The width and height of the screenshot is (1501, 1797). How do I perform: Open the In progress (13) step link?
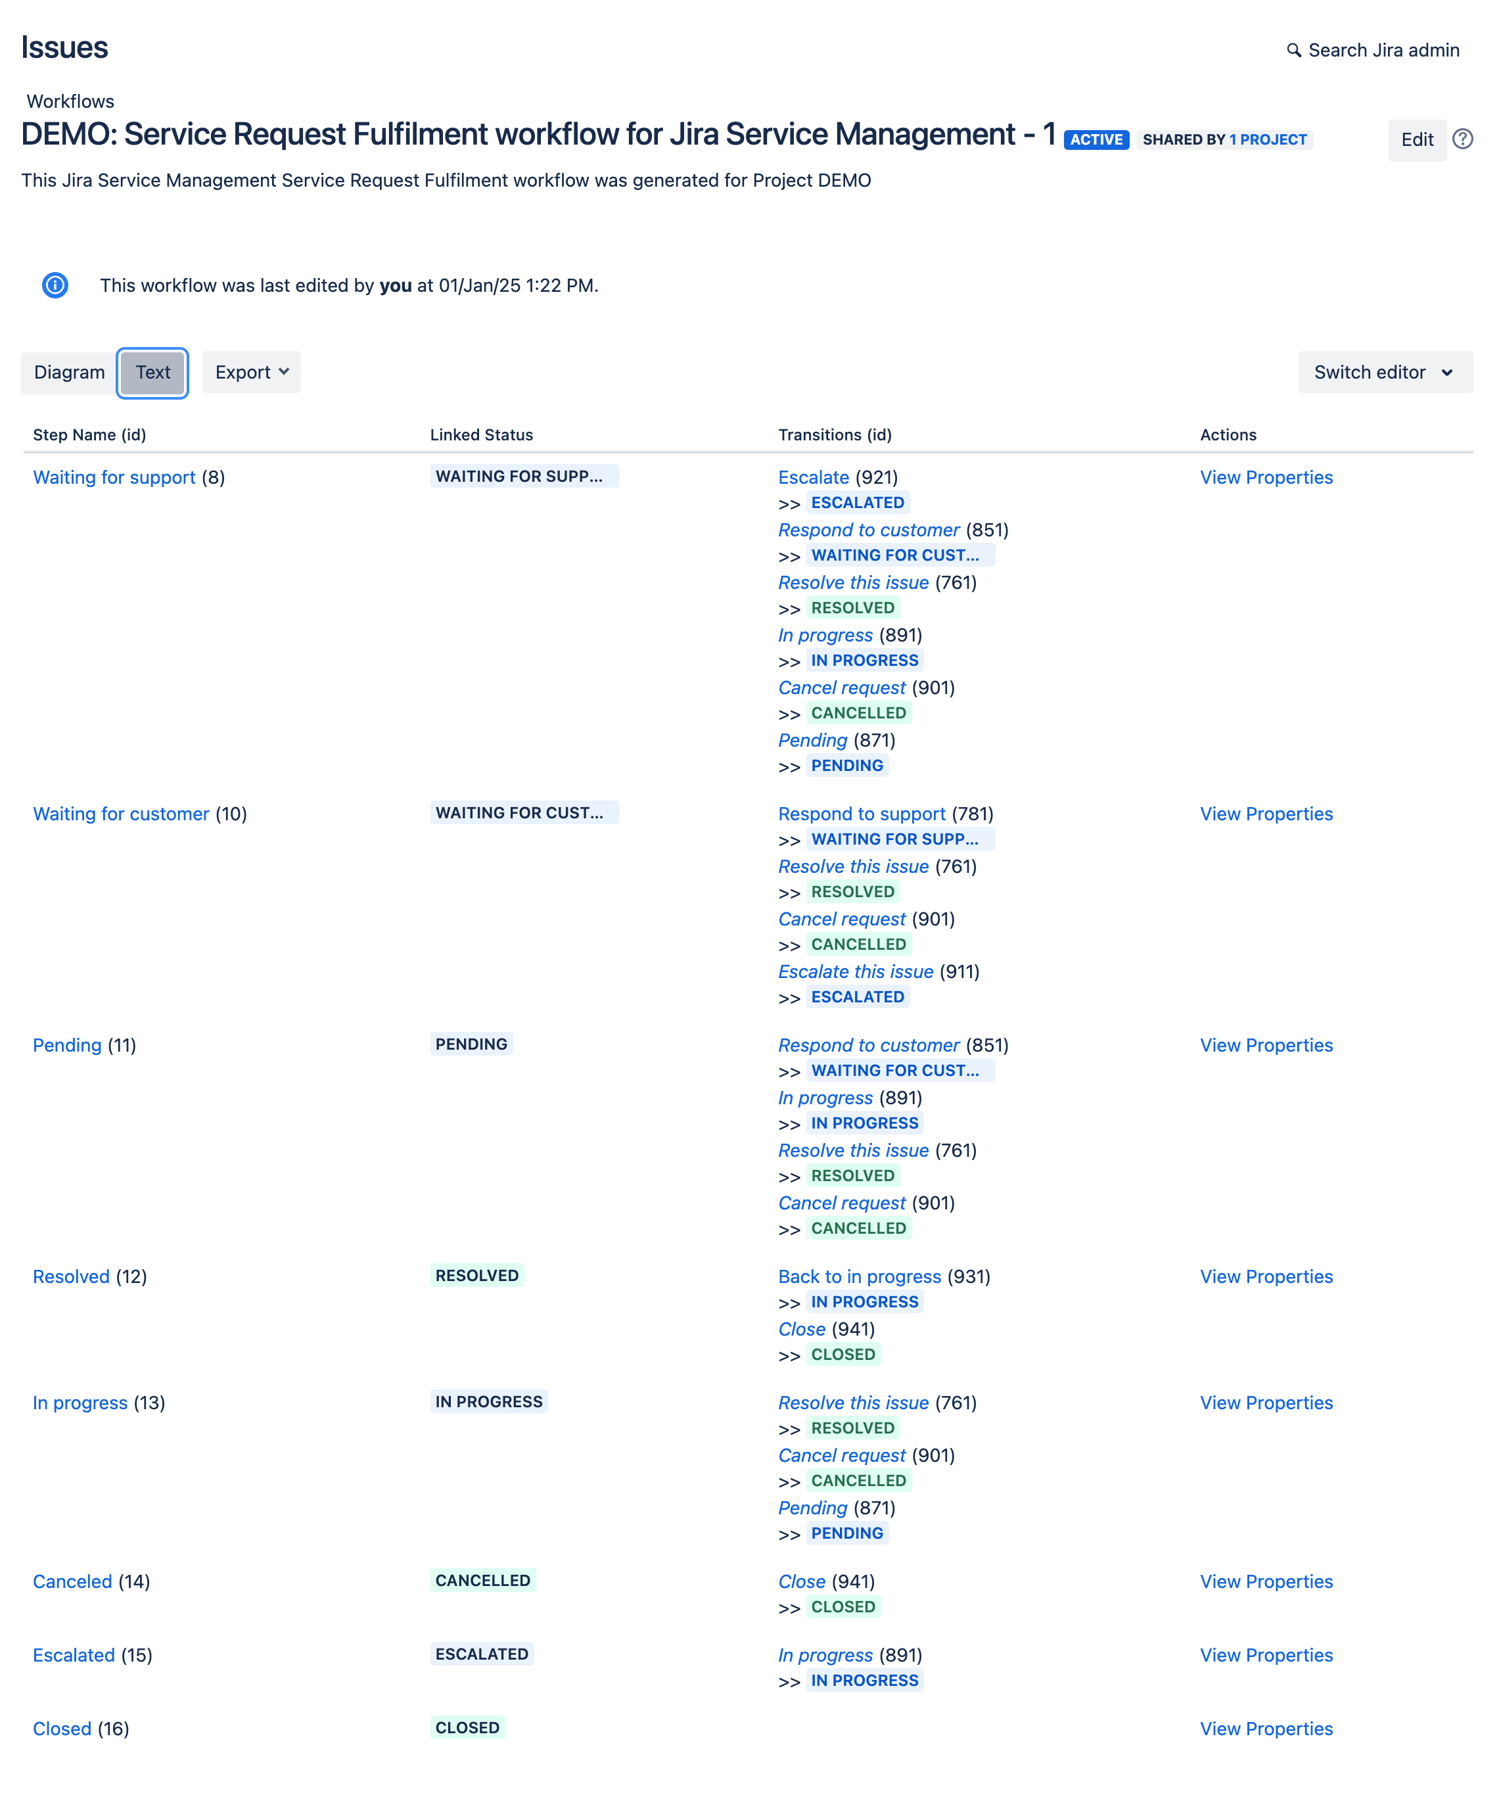(80, 1403)
